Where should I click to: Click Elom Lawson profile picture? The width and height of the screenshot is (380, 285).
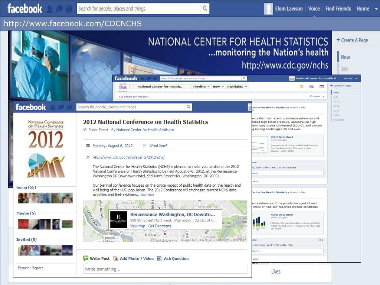click(268, 9)
